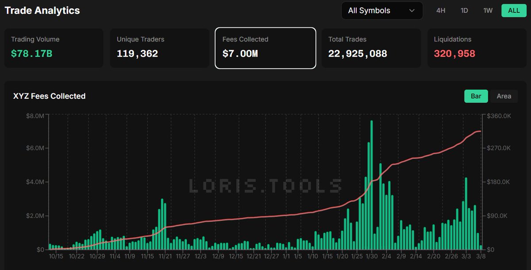Click the chevron in All Symbols selector

412,11
